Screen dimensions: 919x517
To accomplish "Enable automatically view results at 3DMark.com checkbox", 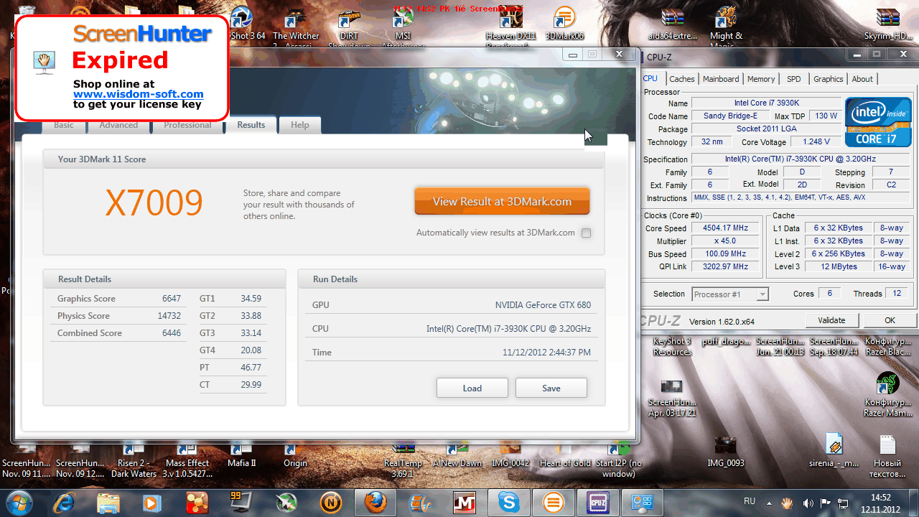I will (x=587, y=233).
